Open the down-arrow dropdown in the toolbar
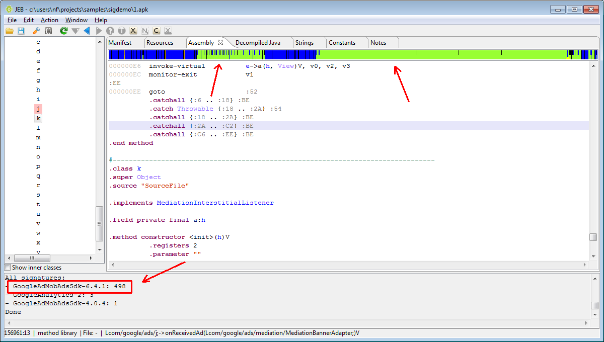The height and width of the screenshot is (342, 604). (75, 31)
